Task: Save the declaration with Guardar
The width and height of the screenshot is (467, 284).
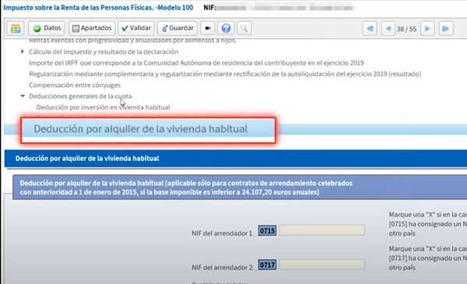Action: point(177,28)
